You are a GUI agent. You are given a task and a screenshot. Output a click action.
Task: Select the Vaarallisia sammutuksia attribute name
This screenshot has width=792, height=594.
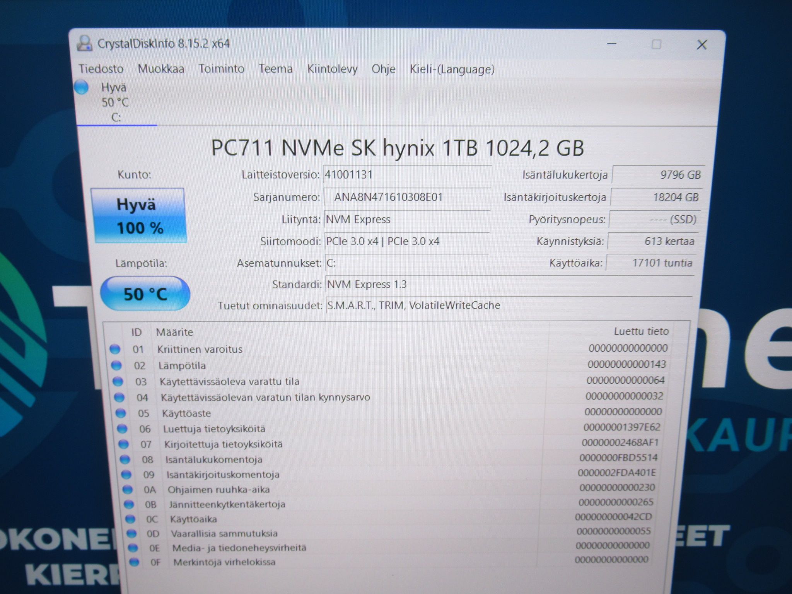point(224,534)
